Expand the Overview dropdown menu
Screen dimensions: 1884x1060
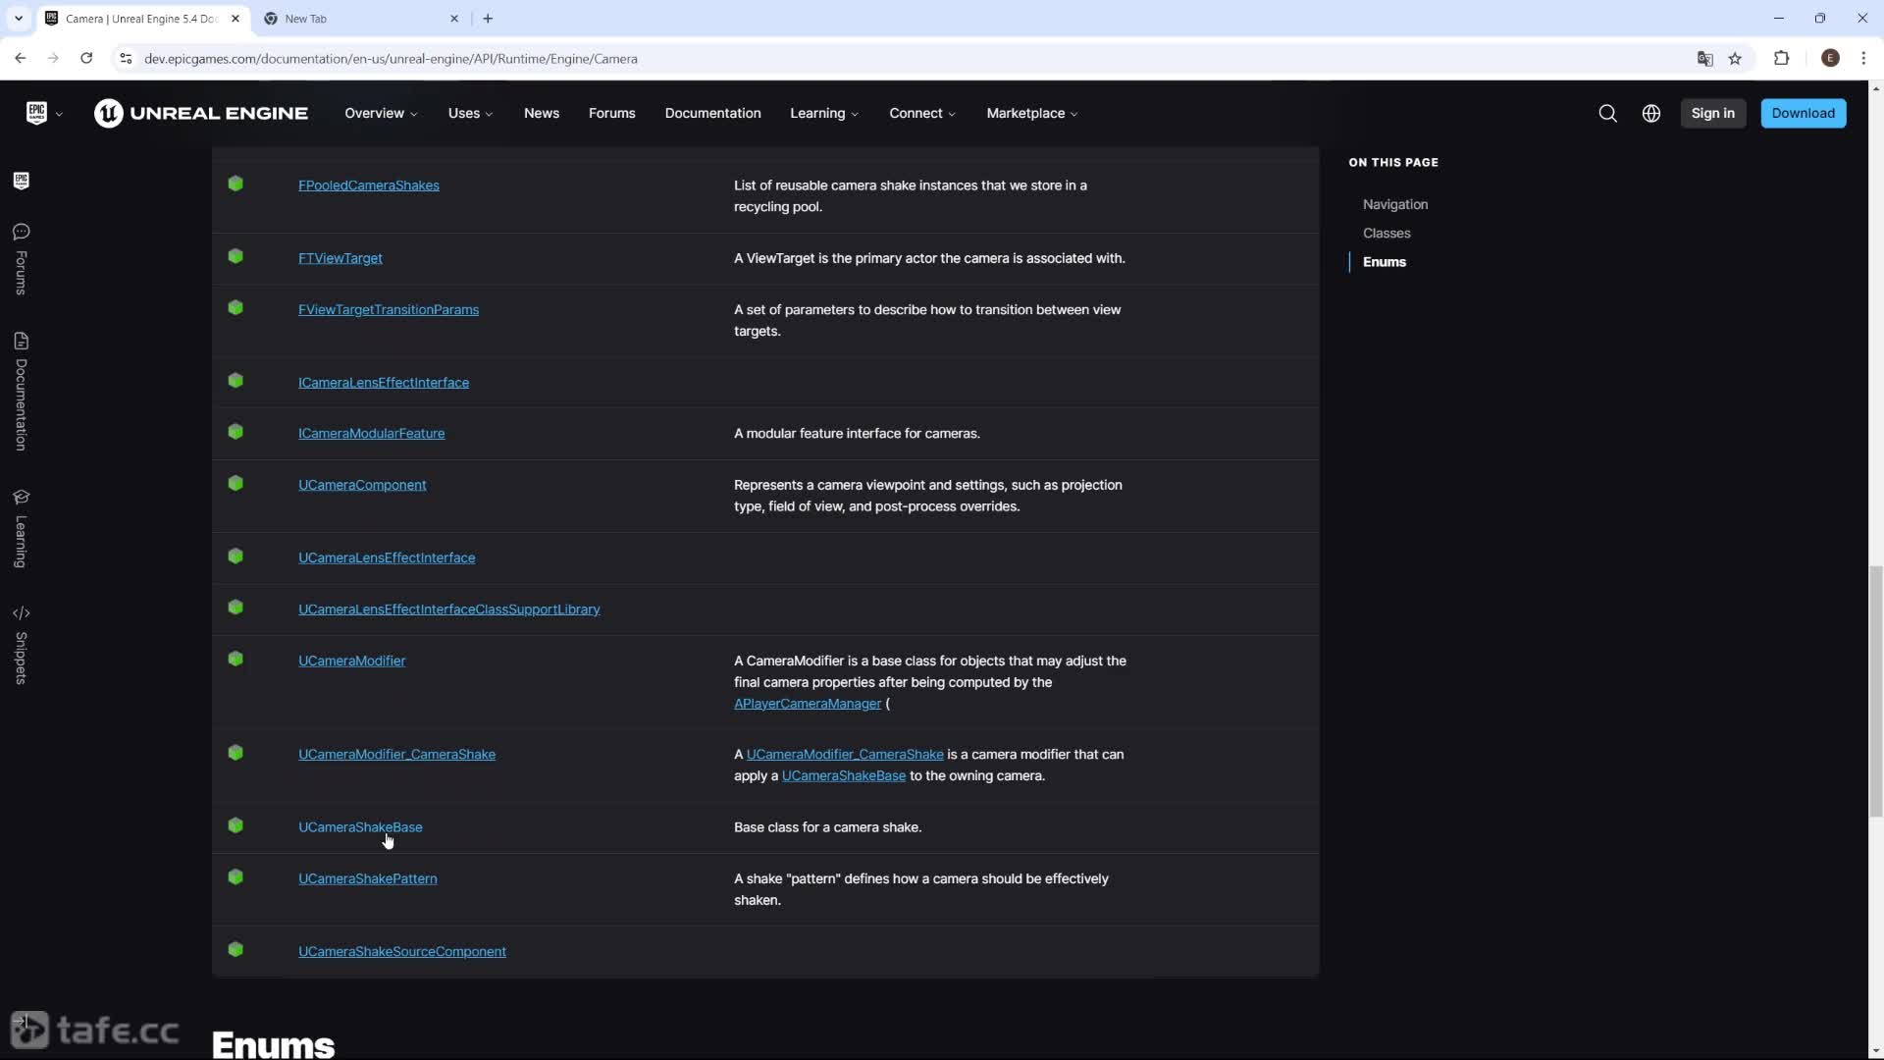pos(381,113)
